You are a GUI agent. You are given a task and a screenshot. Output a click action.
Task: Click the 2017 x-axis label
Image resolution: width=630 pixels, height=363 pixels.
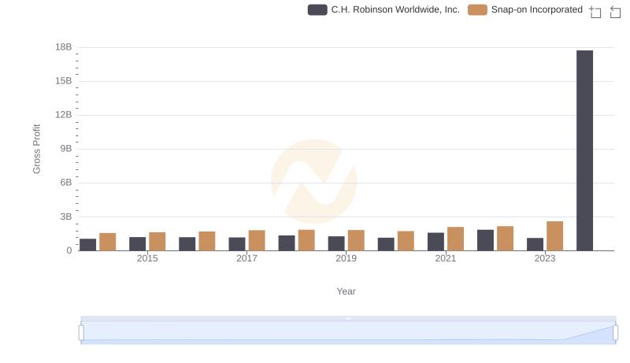[x=246, y=258]
